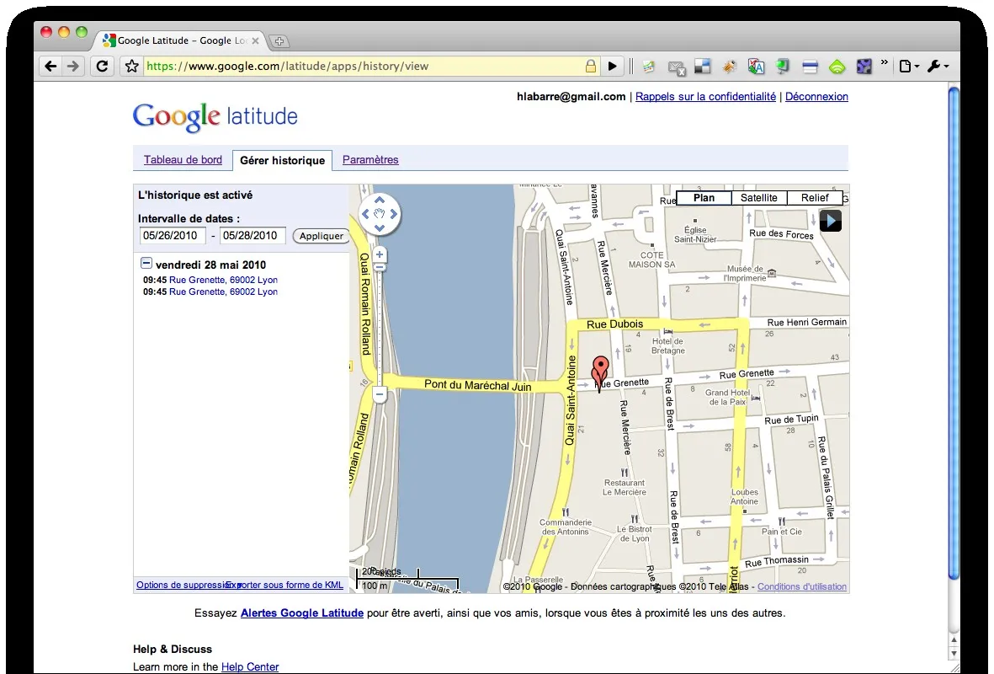Open the Delicious checkered extension icon
Image resolution: width=994 pixels, height=674 pixels.
click(x=703, y=66)
